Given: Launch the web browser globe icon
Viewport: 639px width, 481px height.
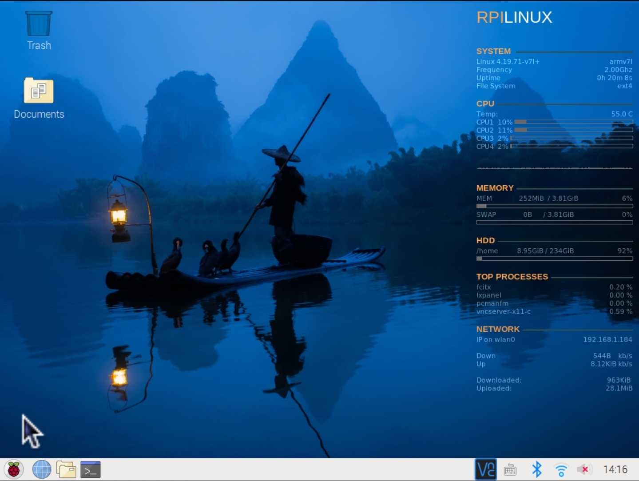Looking at the screenshot, I should click(42, 469).
